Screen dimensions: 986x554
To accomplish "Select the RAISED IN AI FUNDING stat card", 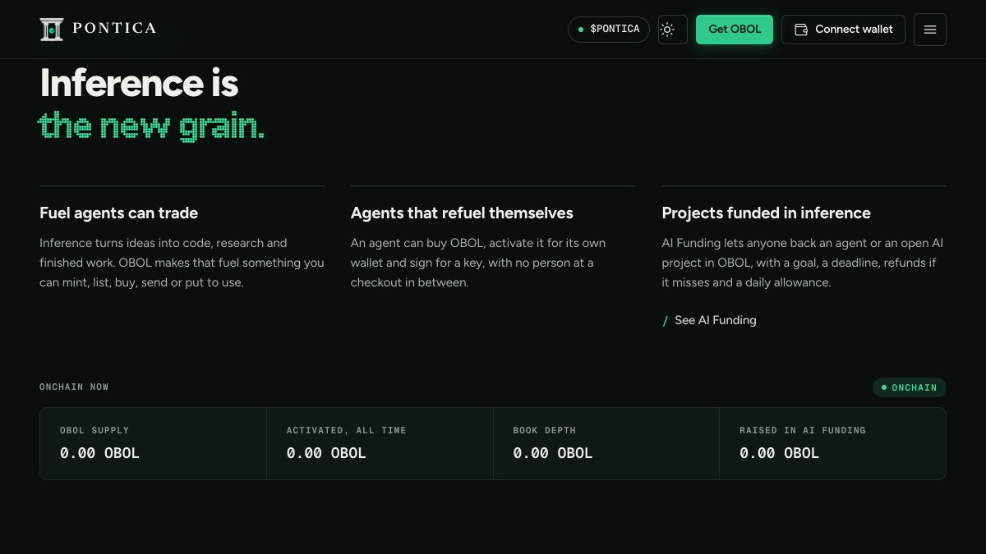I will pyautogui.click(x=832, y=444).
